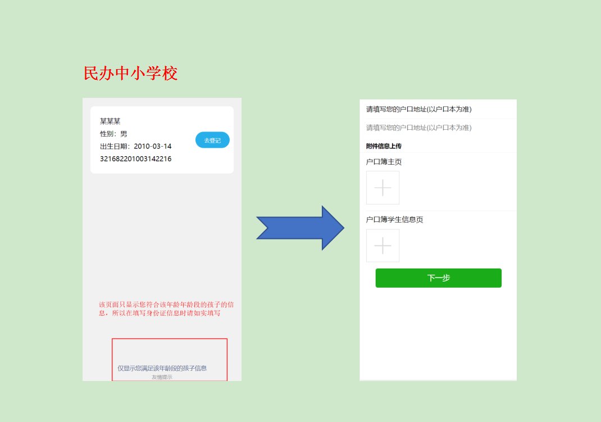Click the 出生日期 2010-03-14 line

(135, 147)
